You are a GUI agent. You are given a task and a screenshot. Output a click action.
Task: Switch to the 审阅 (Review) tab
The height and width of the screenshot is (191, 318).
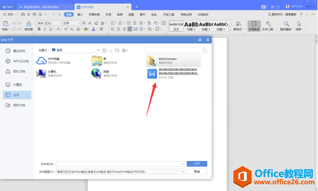point(120,14)
